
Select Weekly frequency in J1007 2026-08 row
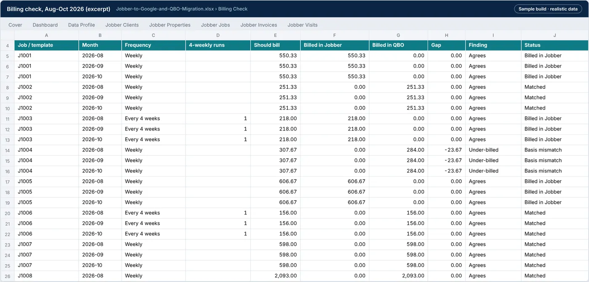[x=154, y=244]
